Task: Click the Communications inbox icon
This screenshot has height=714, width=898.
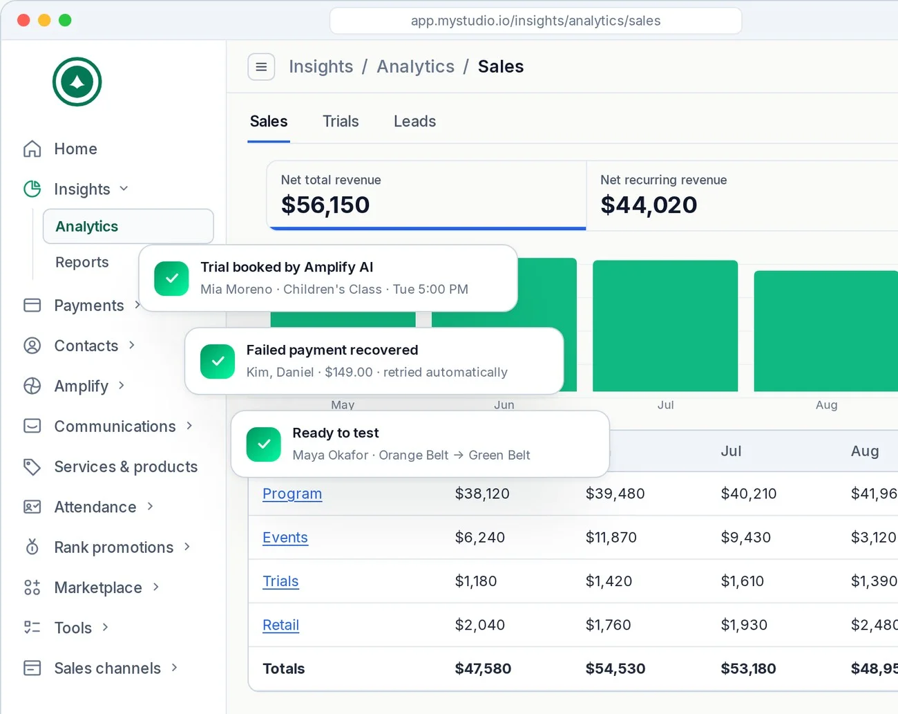Action: (32, 426)
